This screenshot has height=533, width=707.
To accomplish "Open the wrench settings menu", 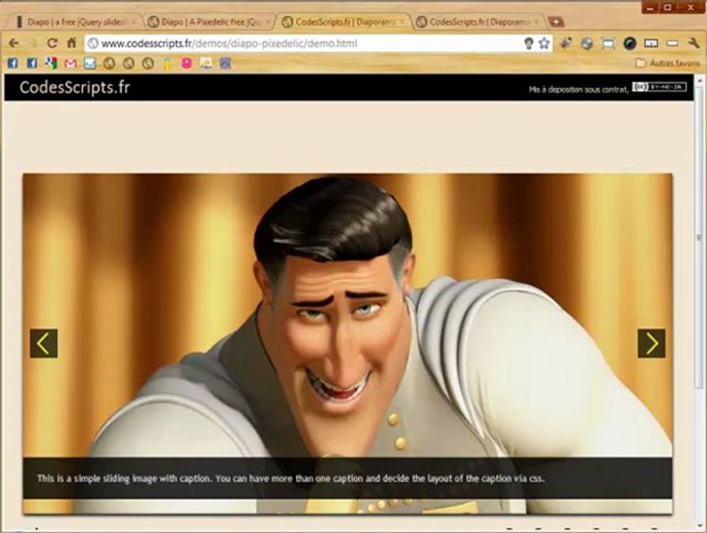I will click(x=694, y=43).
